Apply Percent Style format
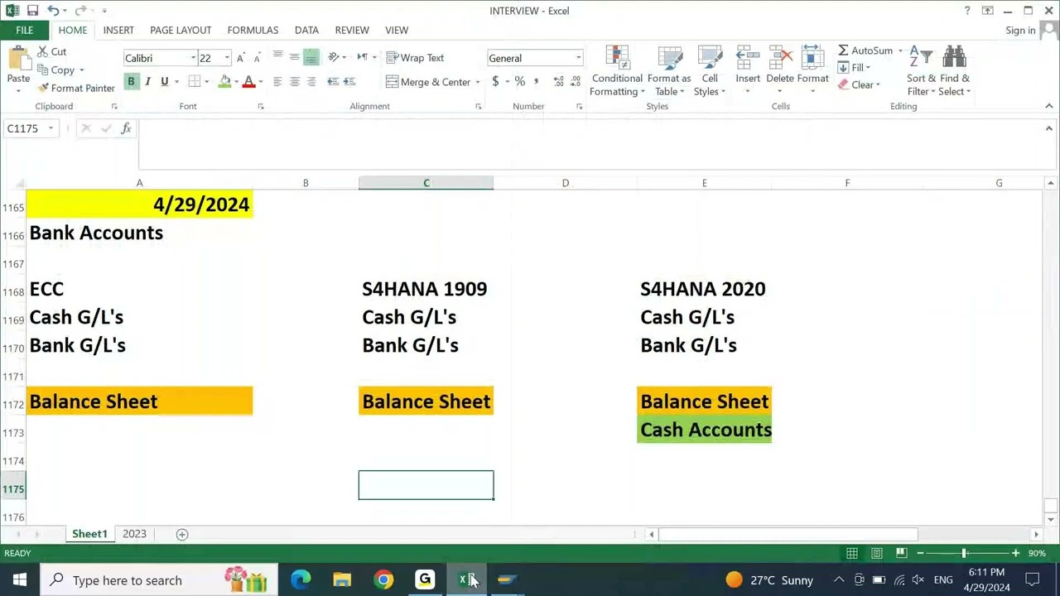Screen dimensions: 1060x596 pyautogui.click(x=519, y=81)
